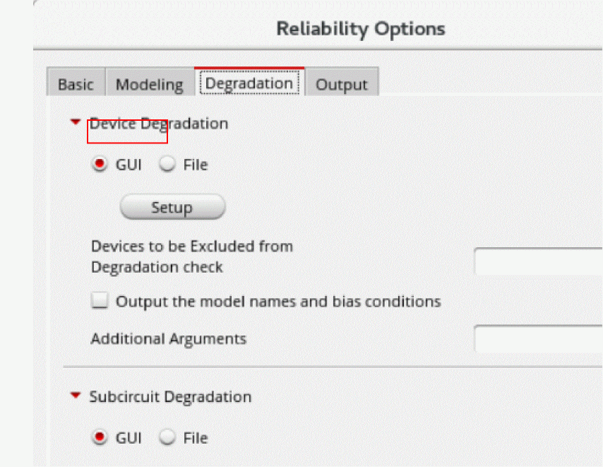603x467 pixels.
Task: Open the Modeling tab
Action: click(149, 84)
